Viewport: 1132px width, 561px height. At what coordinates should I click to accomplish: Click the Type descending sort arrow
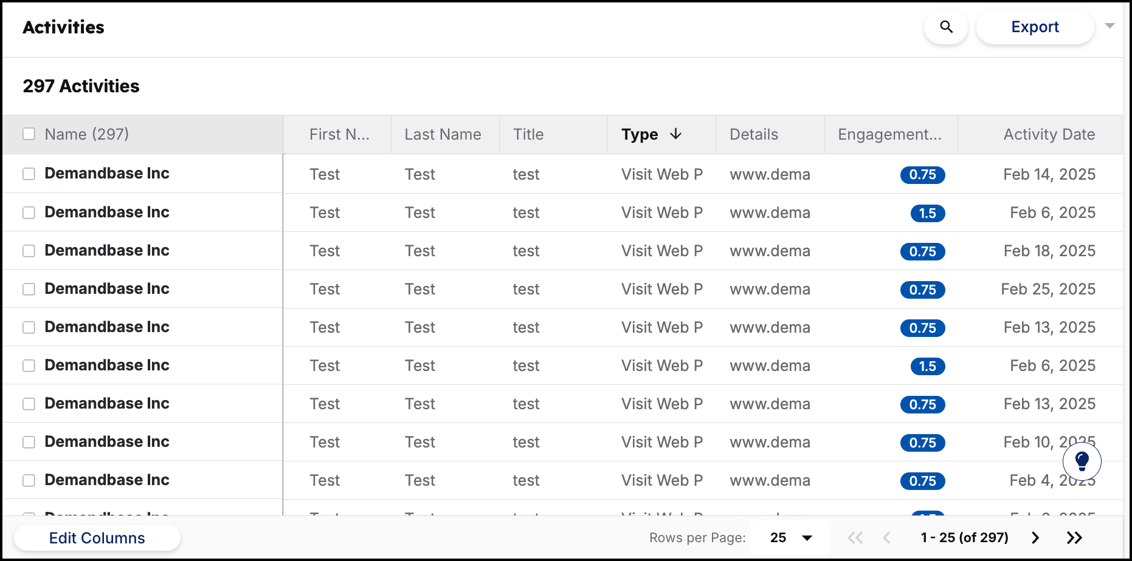click(675, 134)
